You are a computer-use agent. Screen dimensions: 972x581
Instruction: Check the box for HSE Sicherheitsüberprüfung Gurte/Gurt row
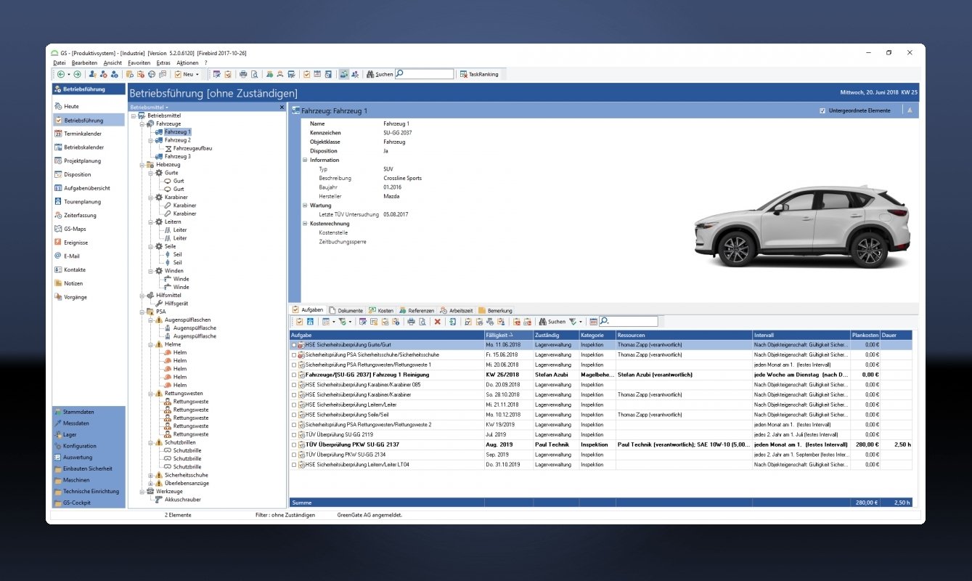[293, 345]
